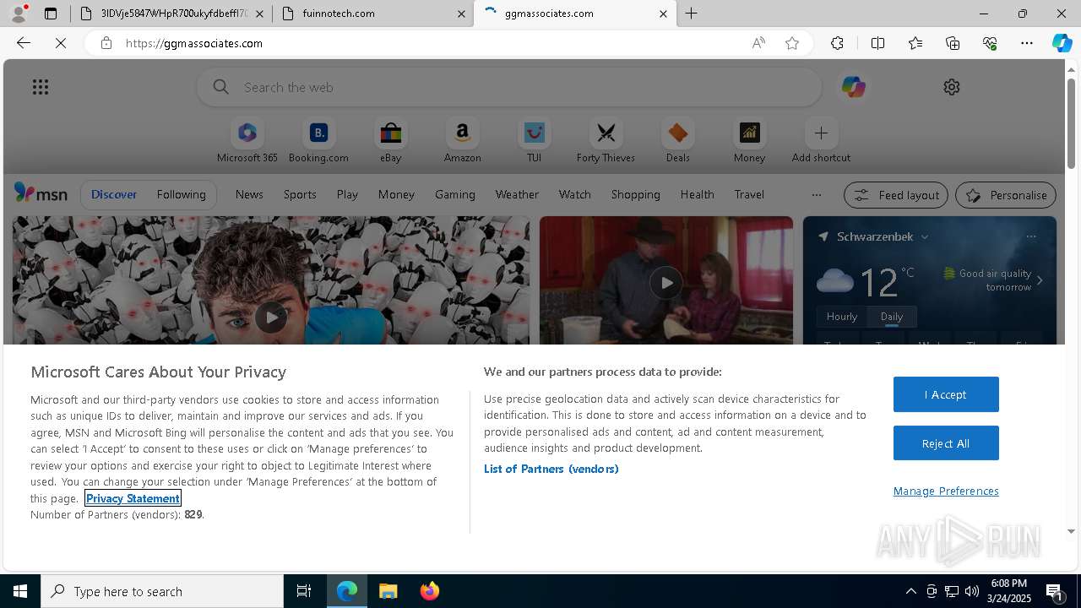Viewport: 1081px width, 608px height.
Task: Open the Microsoft 365 shortcut
Action: coord(247,140)
